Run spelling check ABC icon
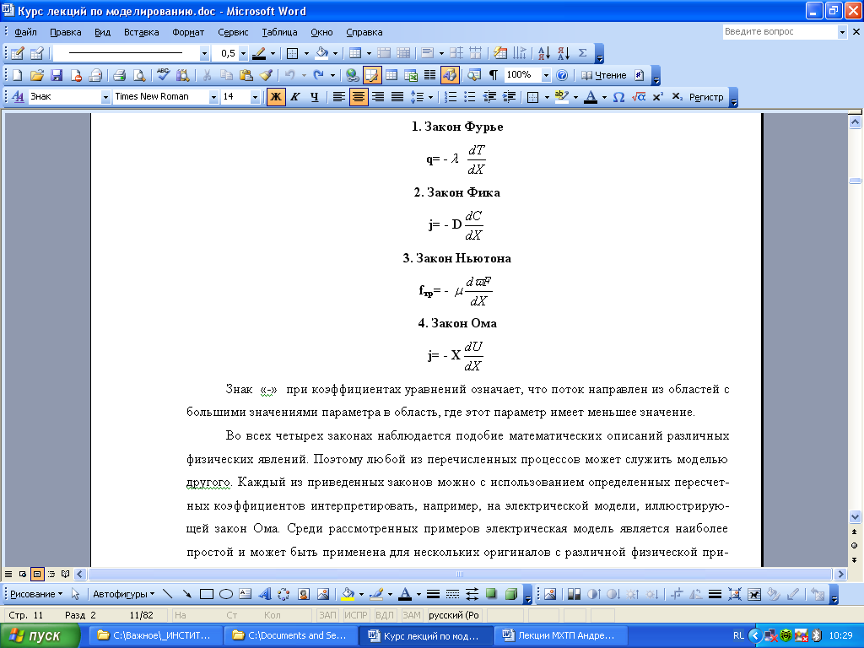Screen dimensions: 864x648 tap(163, 75)
